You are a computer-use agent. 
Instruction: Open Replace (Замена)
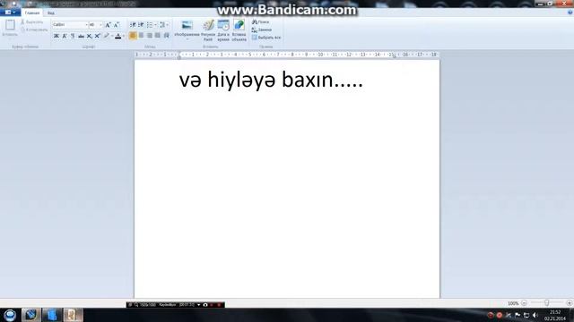pyautogui.click(x=261, y=30)
